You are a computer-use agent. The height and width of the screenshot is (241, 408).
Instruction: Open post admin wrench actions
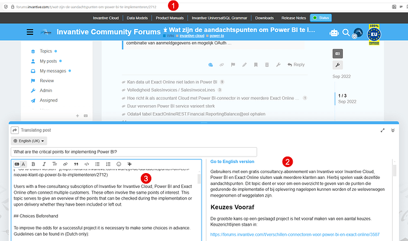pos(278,65)
